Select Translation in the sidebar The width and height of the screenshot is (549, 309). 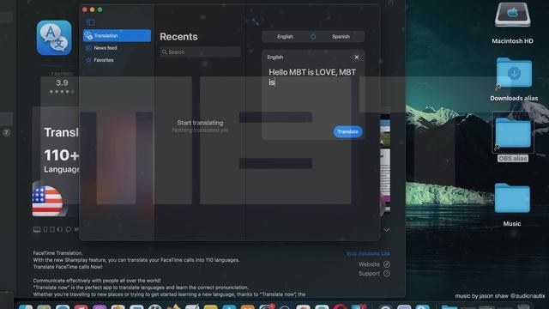tap(117, 36)
